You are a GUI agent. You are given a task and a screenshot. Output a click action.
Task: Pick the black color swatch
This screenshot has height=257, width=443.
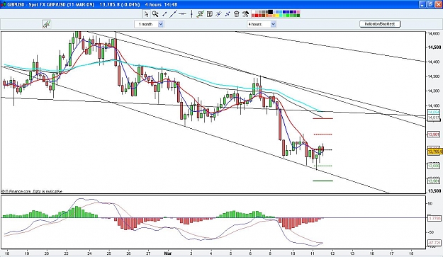(x=270, y=12)
